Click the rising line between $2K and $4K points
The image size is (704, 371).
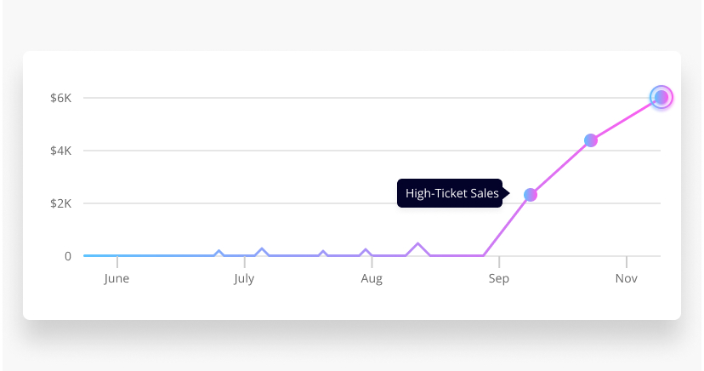[560, 168]
